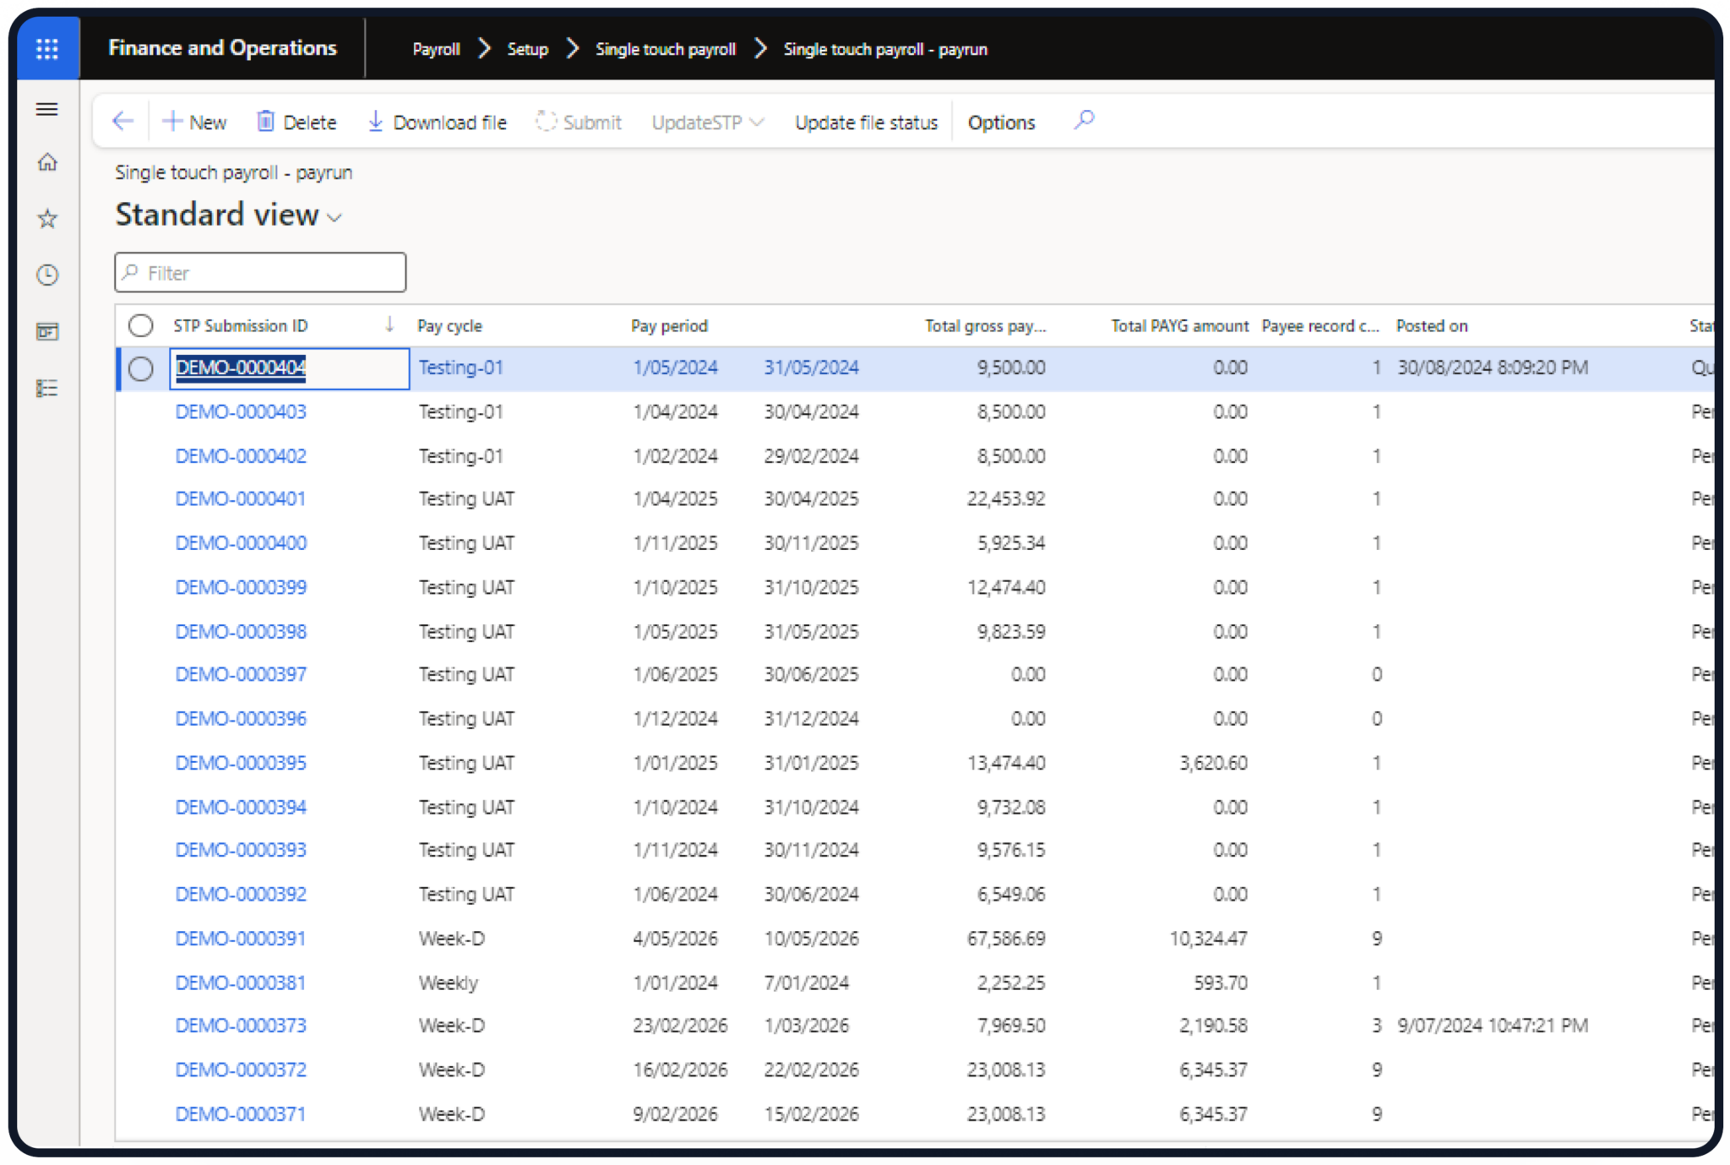This screenshot has width=1730, height=1165.
Task: View recent items using the clock icon
Action: (47, 275)
